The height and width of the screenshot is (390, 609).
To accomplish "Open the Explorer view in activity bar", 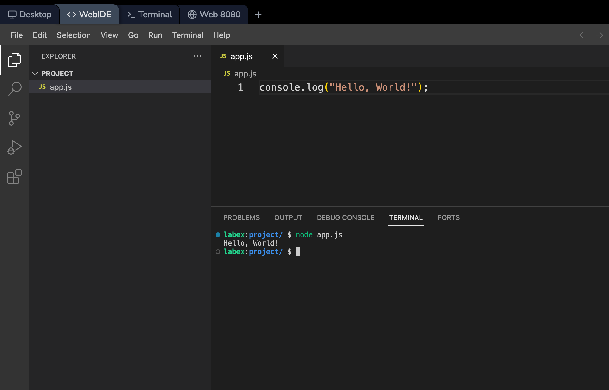I will pyautogui.click(x=14, y=60).
